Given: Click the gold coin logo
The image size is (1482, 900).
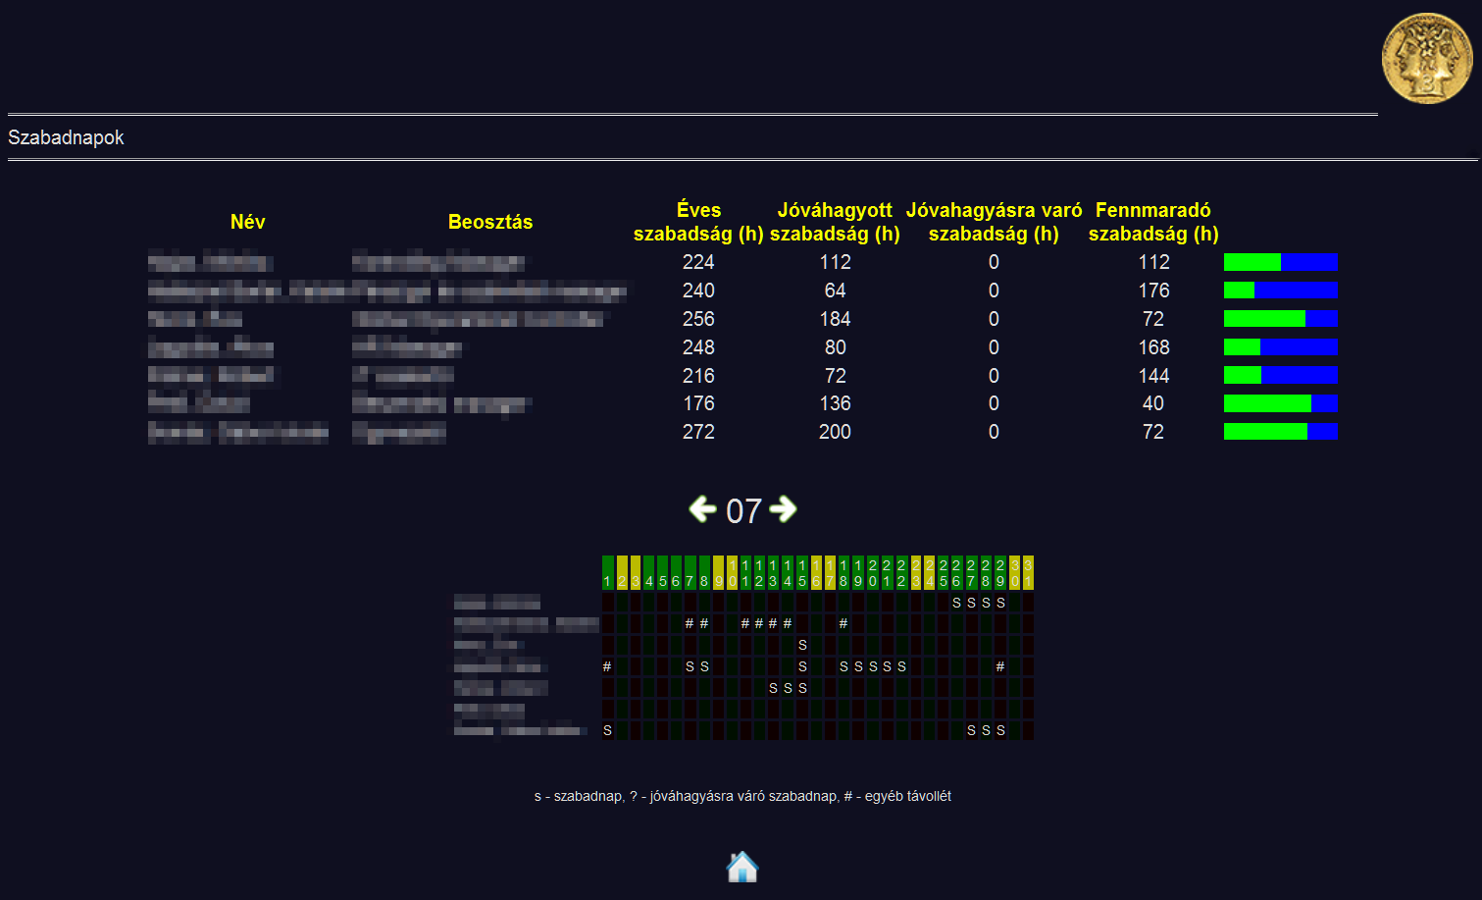Looking at the screenshot, I should (1427, 59).
